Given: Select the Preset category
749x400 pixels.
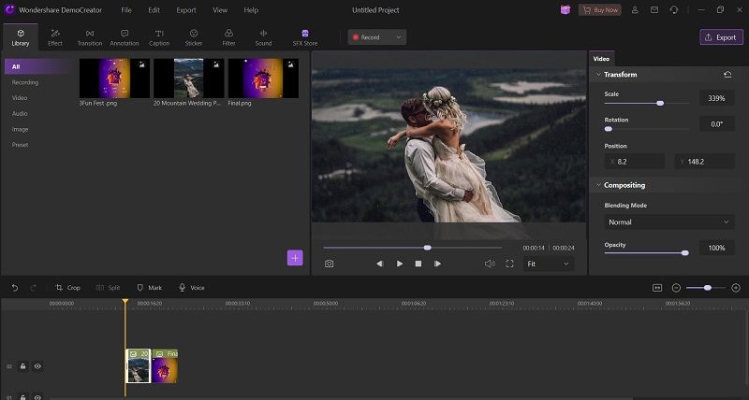Looking at the screenshot, I should [x=20, y=145].
